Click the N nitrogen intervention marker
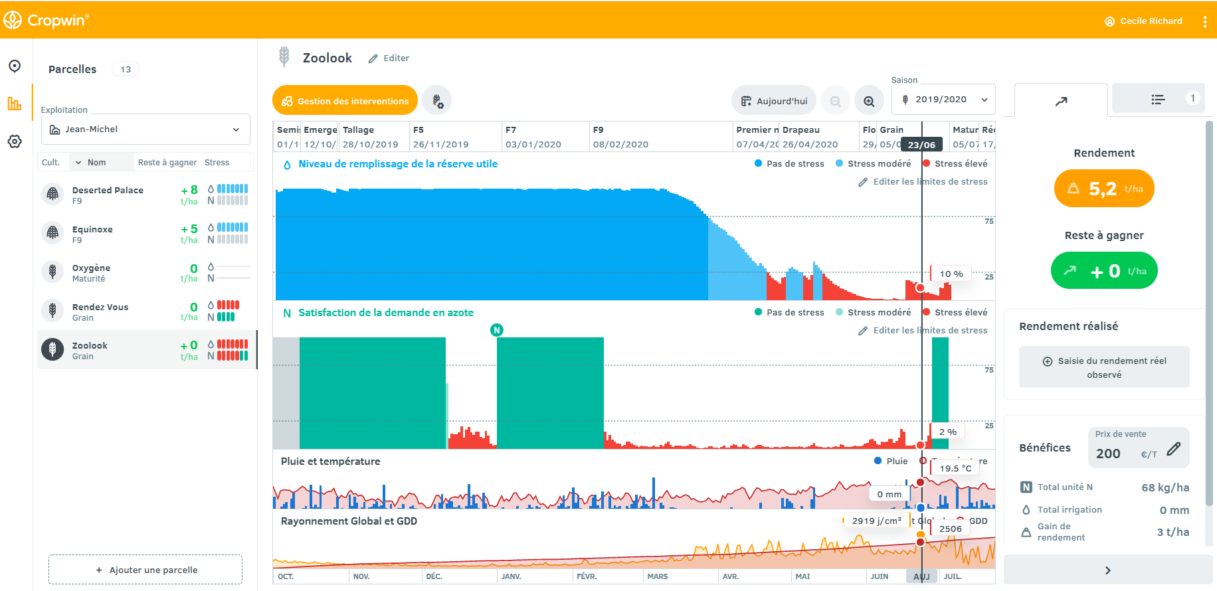 point(497,330)
